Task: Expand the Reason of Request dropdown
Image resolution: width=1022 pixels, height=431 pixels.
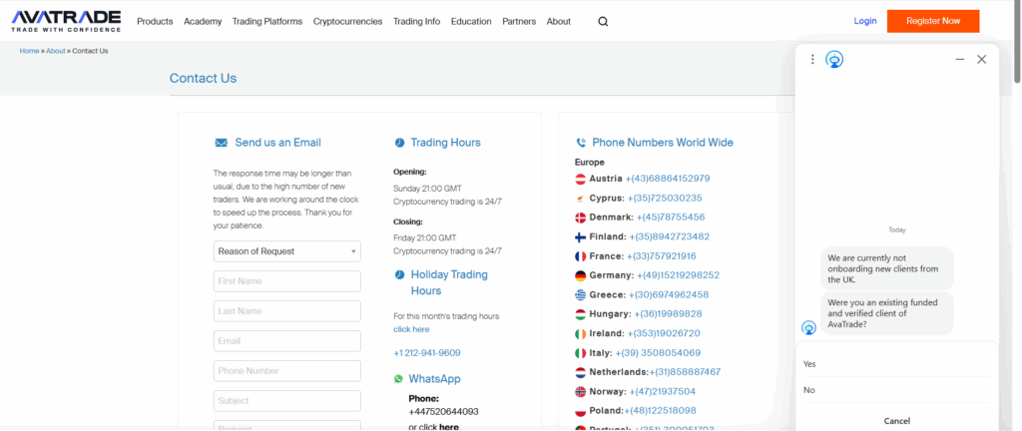Action: pos(287,251)
